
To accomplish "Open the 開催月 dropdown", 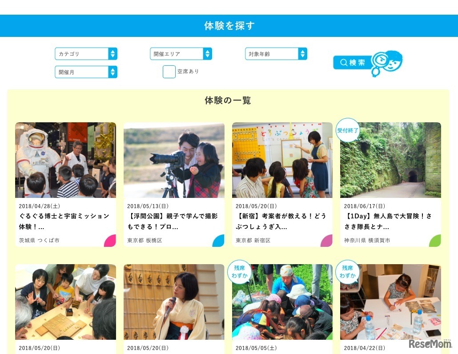I will (86, 72).
